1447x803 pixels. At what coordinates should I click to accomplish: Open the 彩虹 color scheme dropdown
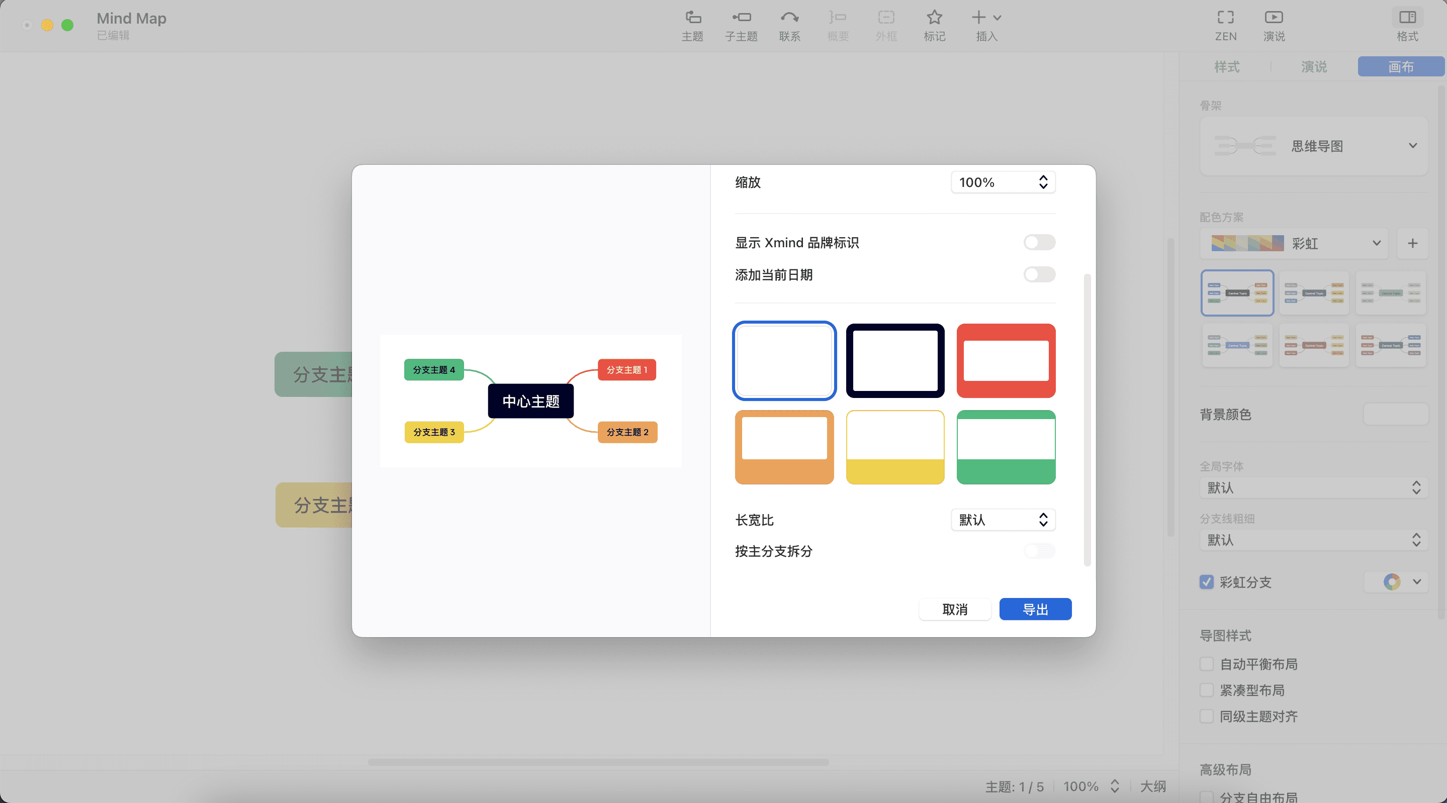tap(1376, 243)
